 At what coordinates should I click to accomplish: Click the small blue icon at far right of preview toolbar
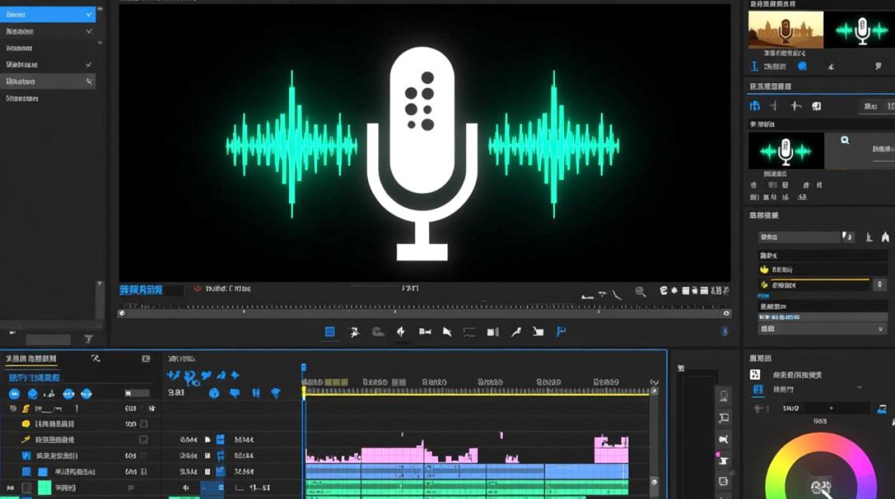pyautogui.click(x=725, y=331)
